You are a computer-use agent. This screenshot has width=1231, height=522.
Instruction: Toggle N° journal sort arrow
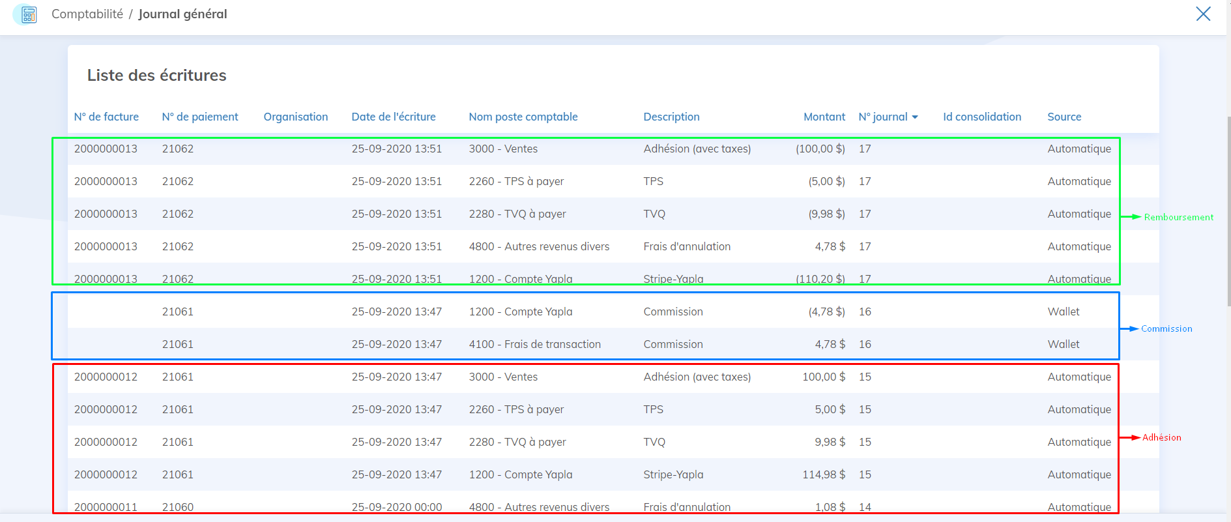coord(915,117)
